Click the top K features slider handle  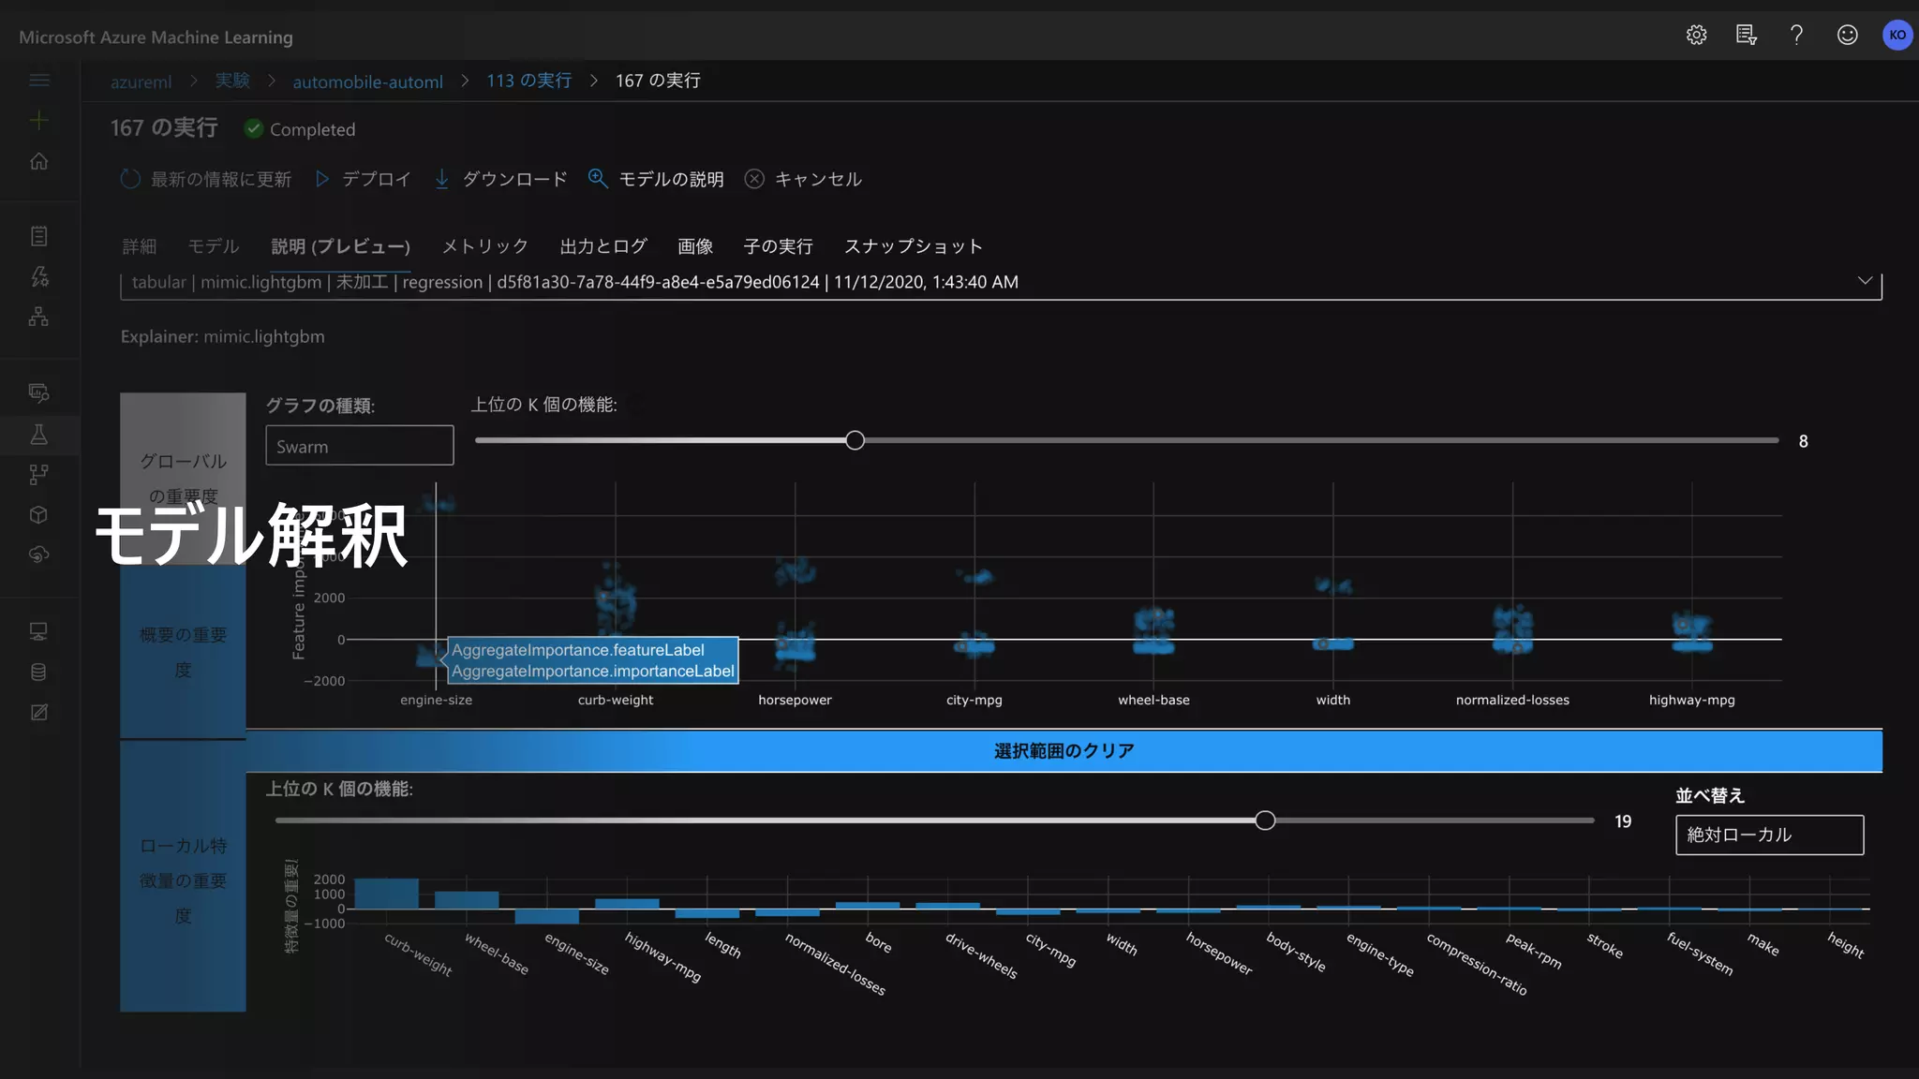coord(855,440)
